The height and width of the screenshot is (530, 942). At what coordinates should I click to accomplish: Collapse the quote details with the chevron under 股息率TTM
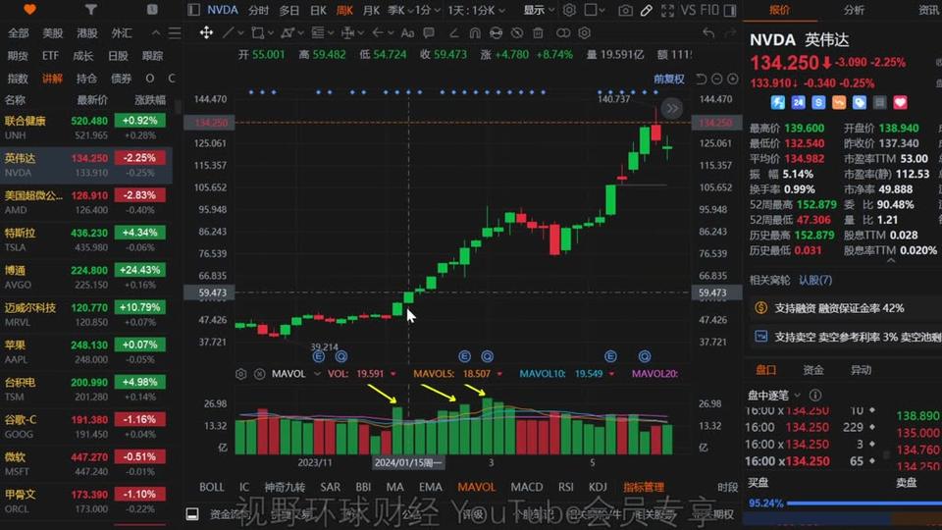pyautogui.click(x=891, y=261)
